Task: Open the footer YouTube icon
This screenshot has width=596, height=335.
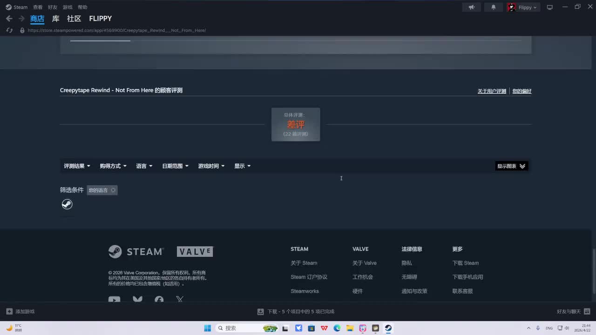Action: [x=114, y=300]
